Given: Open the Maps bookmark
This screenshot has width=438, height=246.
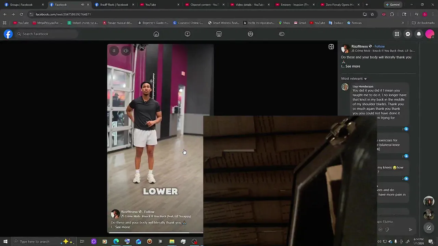Looking at the screenshot, I should [284, 23].
